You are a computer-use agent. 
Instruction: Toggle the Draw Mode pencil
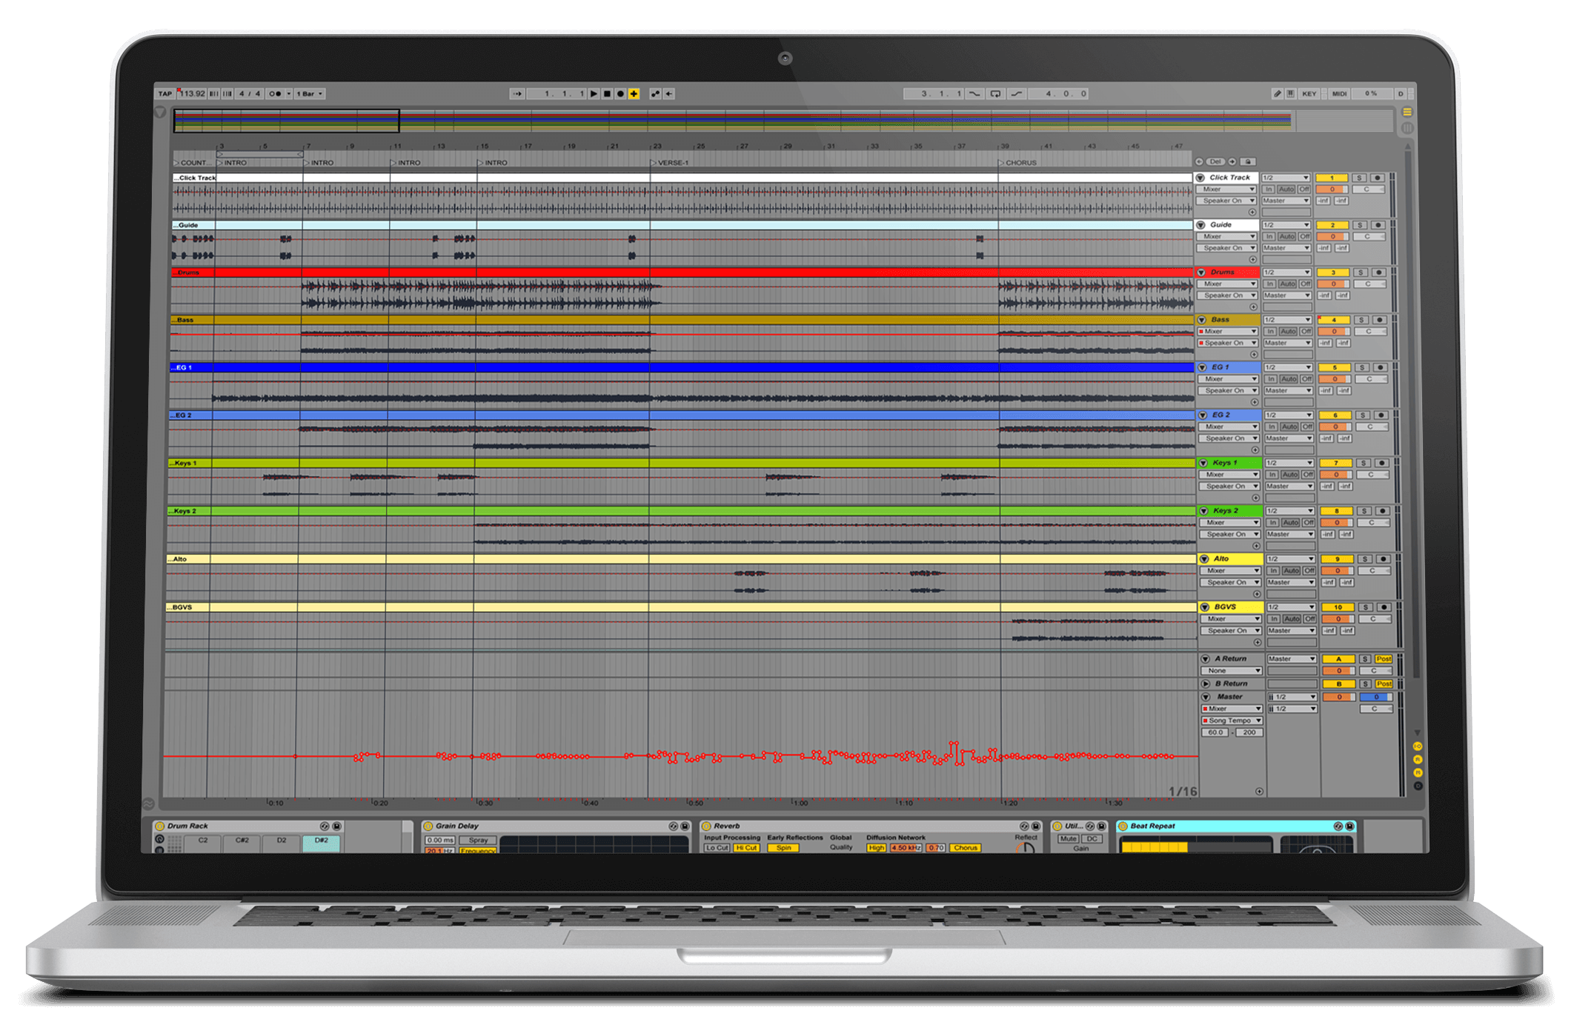coord(1277,94)
